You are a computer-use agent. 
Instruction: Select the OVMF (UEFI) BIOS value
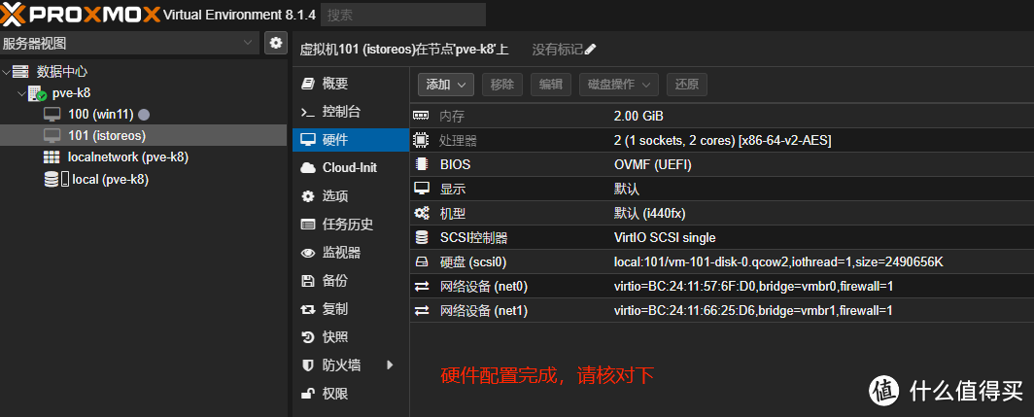coord(653,165)
